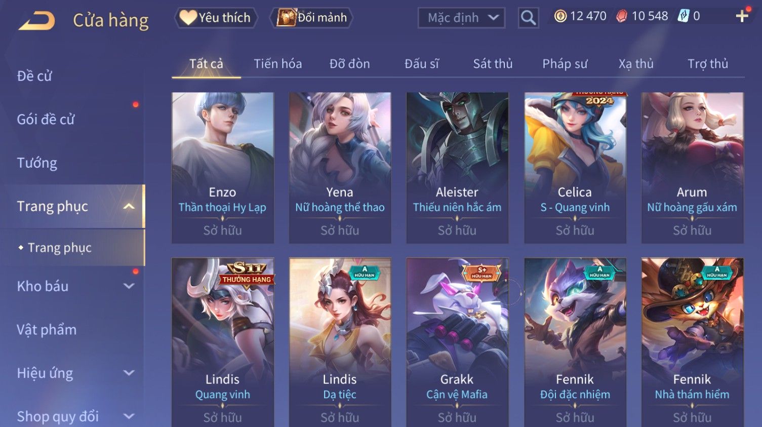Open Yêu thích favorites heart button
Image resolution: width=762 pixels, height=427 pixels.
(216, 18)
